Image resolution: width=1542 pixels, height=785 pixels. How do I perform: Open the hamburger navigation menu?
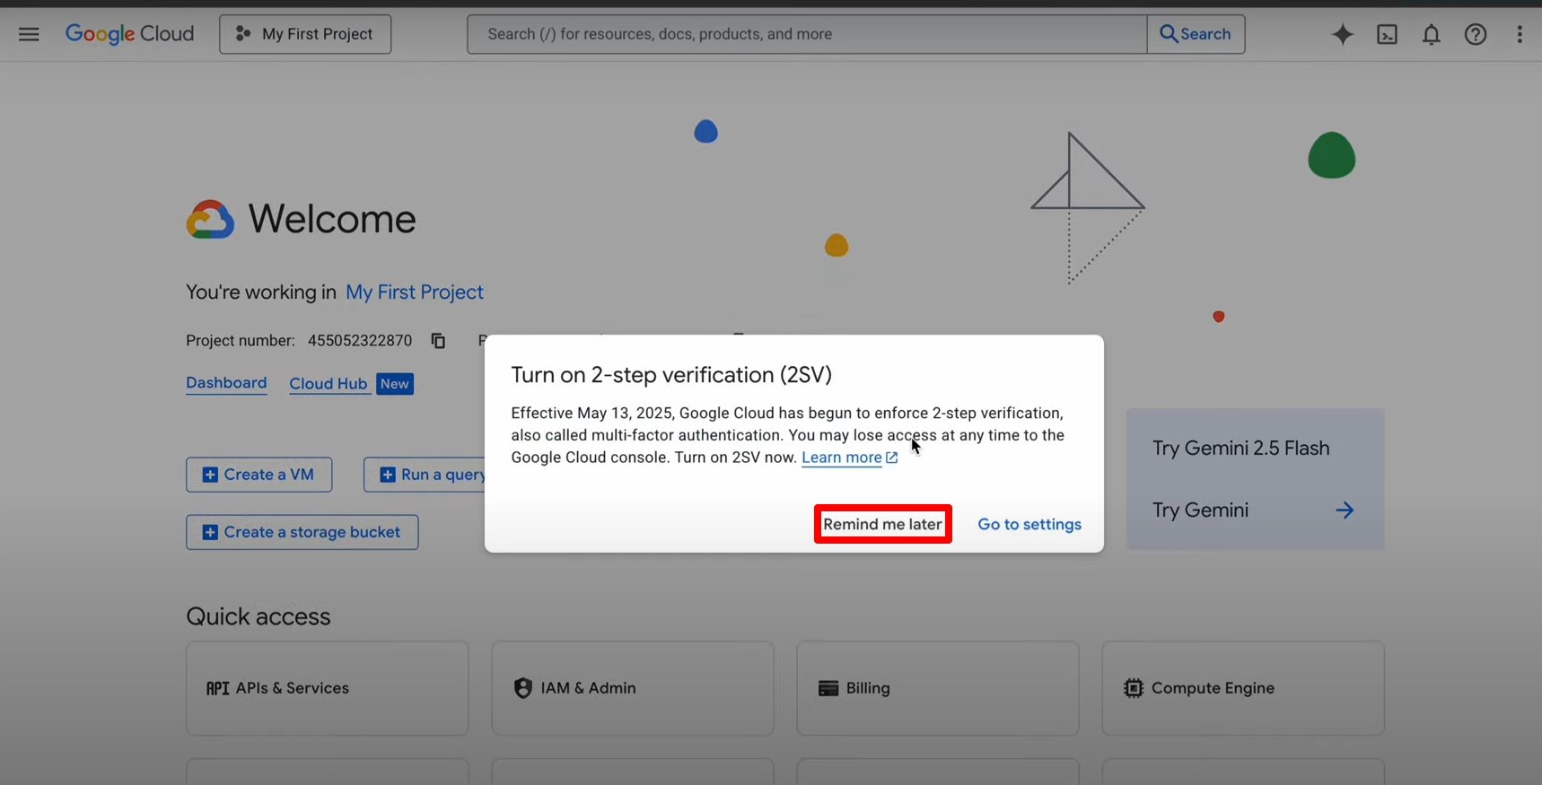(29, 34)
